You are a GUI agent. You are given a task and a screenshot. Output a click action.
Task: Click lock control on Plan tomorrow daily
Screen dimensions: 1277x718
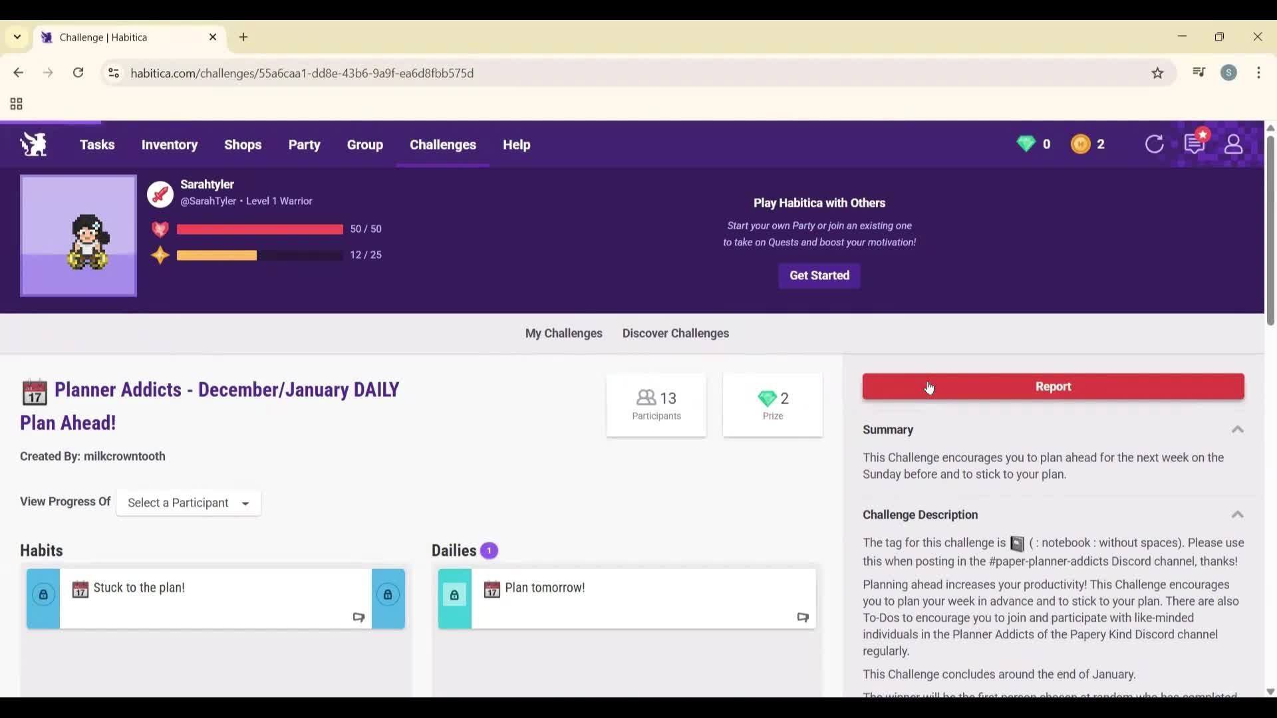pos(454,595)
